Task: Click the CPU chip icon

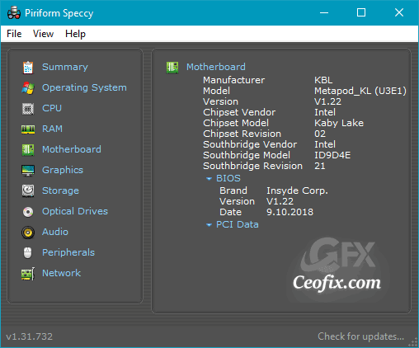Action: [x=28, y=109]
